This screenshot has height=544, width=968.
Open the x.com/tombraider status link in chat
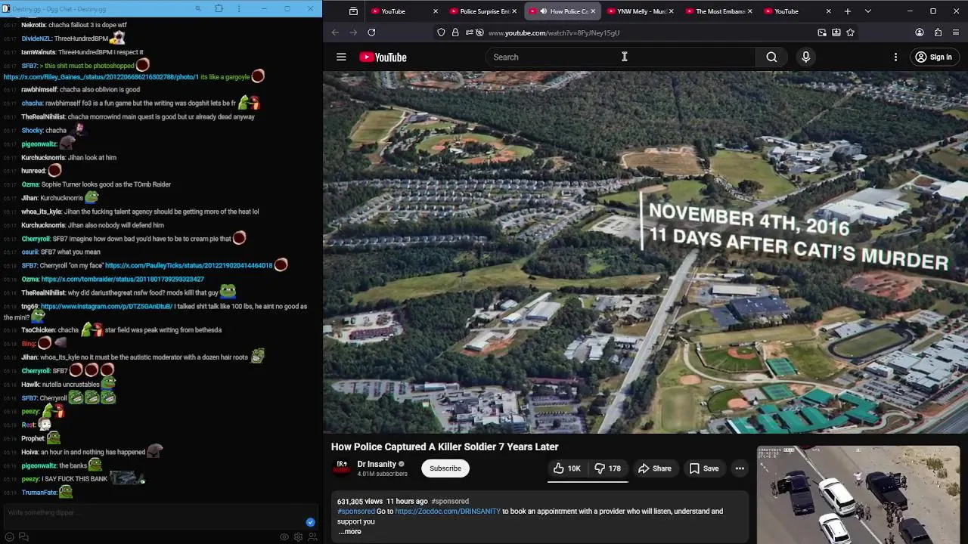pos(123,280)
